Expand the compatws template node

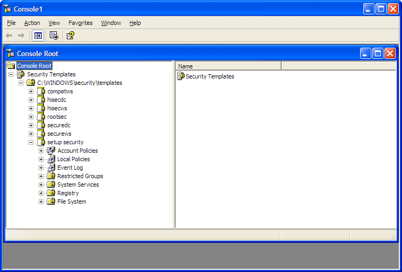[31, 91]
